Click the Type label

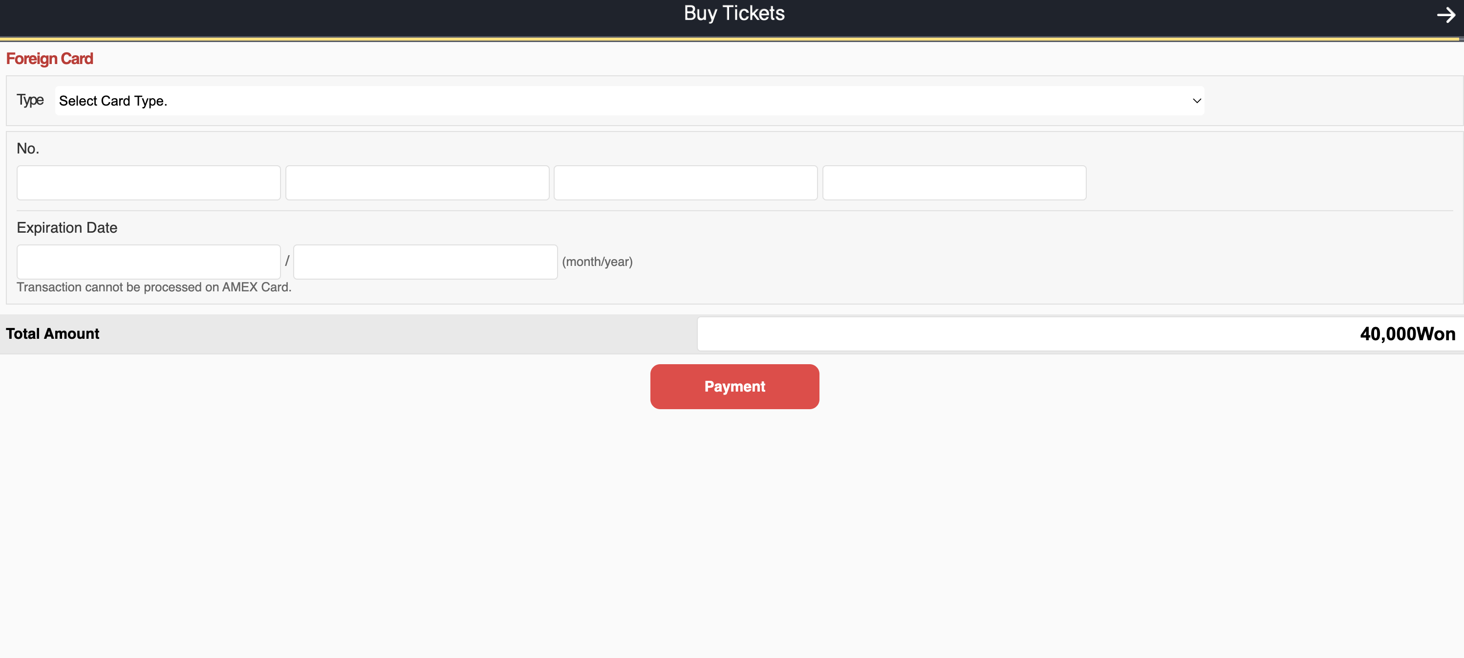point(29,100)
